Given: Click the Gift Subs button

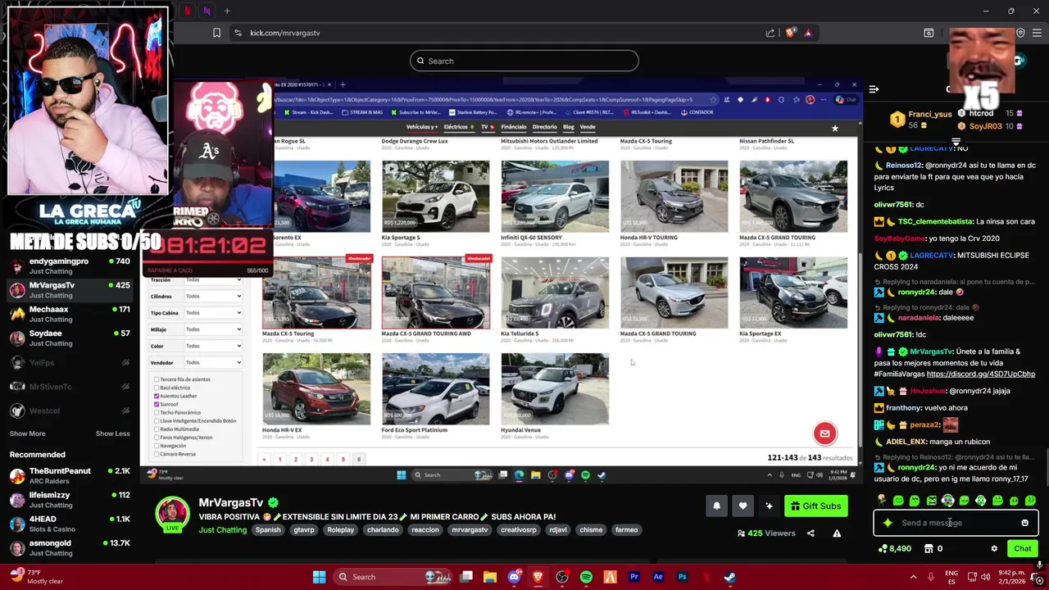Looking at the screenshot, I should (815, 506).
